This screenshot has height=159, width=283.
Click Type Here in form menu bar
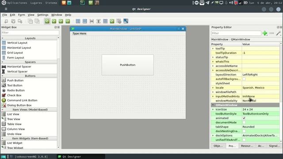(79, 34)
